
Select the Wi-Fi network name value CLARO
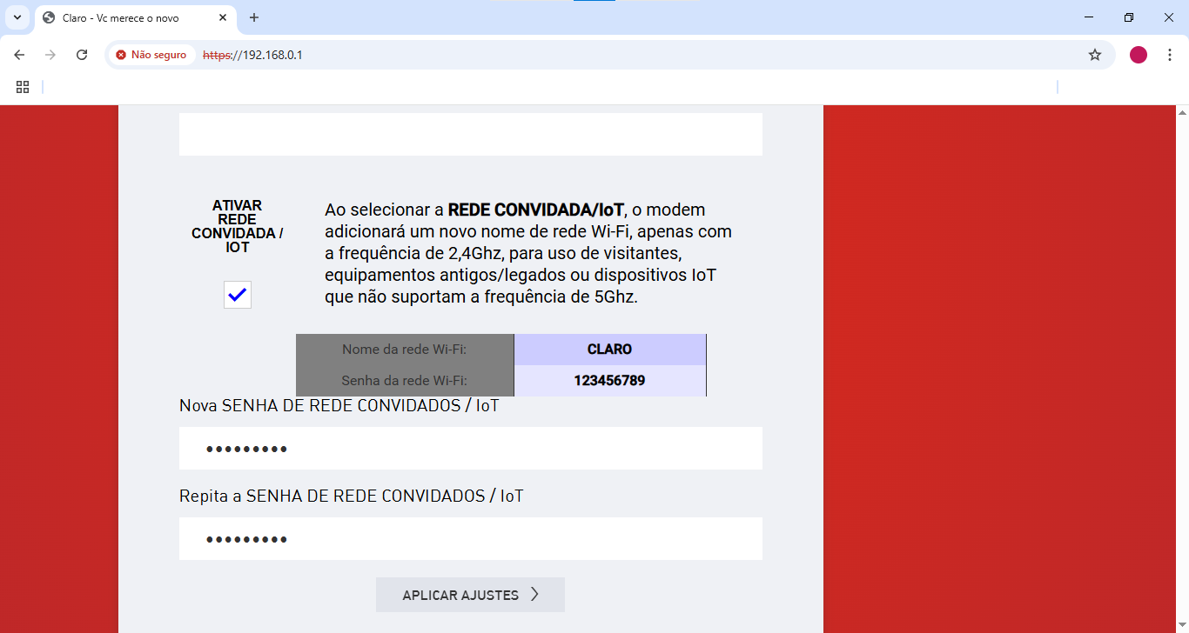609,350
